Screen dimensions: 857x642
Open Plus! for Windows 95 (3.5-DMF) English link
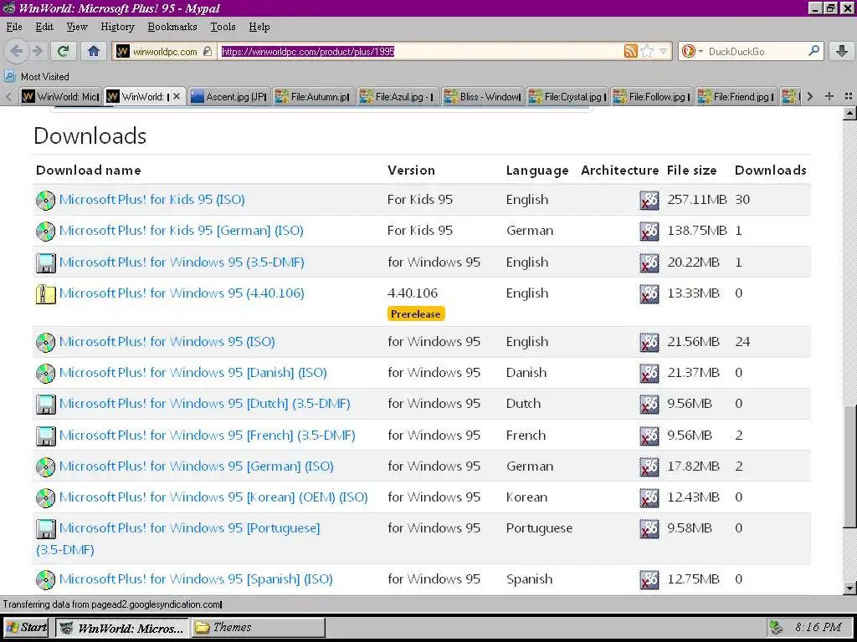[182, 262]
